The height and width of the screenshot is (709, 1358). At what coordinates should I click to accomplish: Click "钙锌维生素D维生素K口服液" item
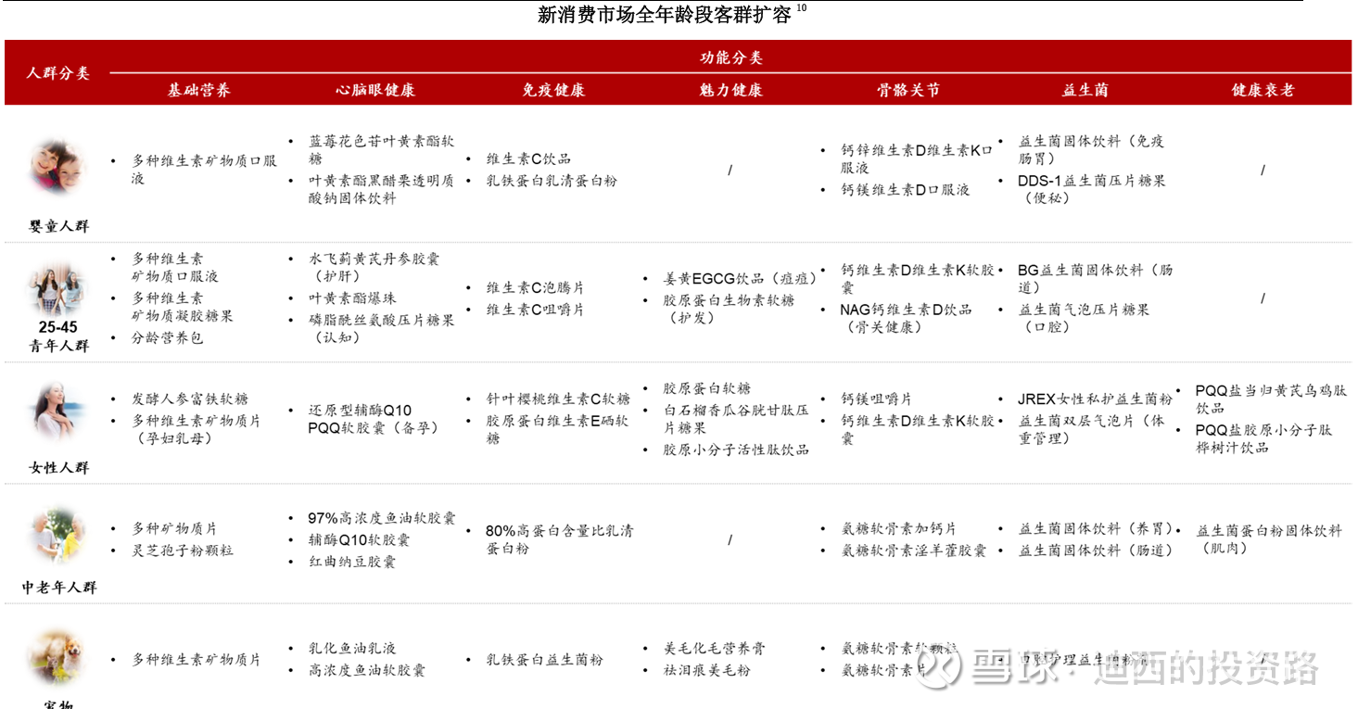(917, 158)
